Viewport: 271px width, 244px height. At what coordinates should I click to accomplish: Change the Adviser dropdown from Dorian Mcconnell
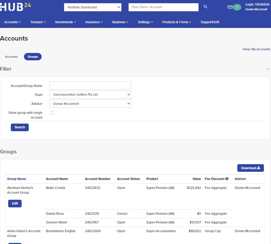[90, 104]
